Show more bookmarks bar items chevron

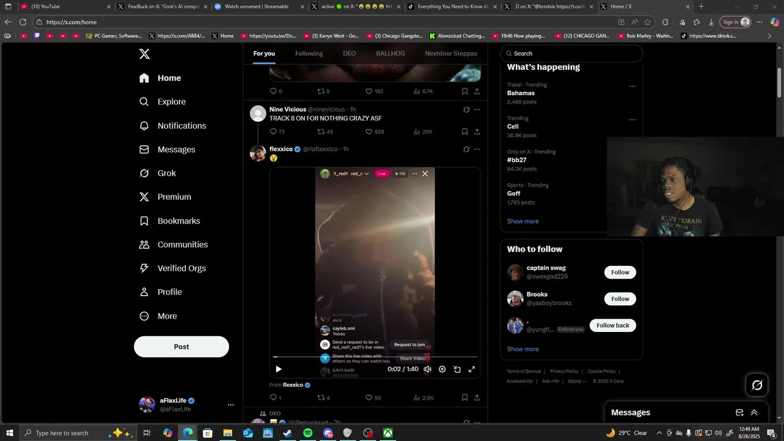coord(770,36)
